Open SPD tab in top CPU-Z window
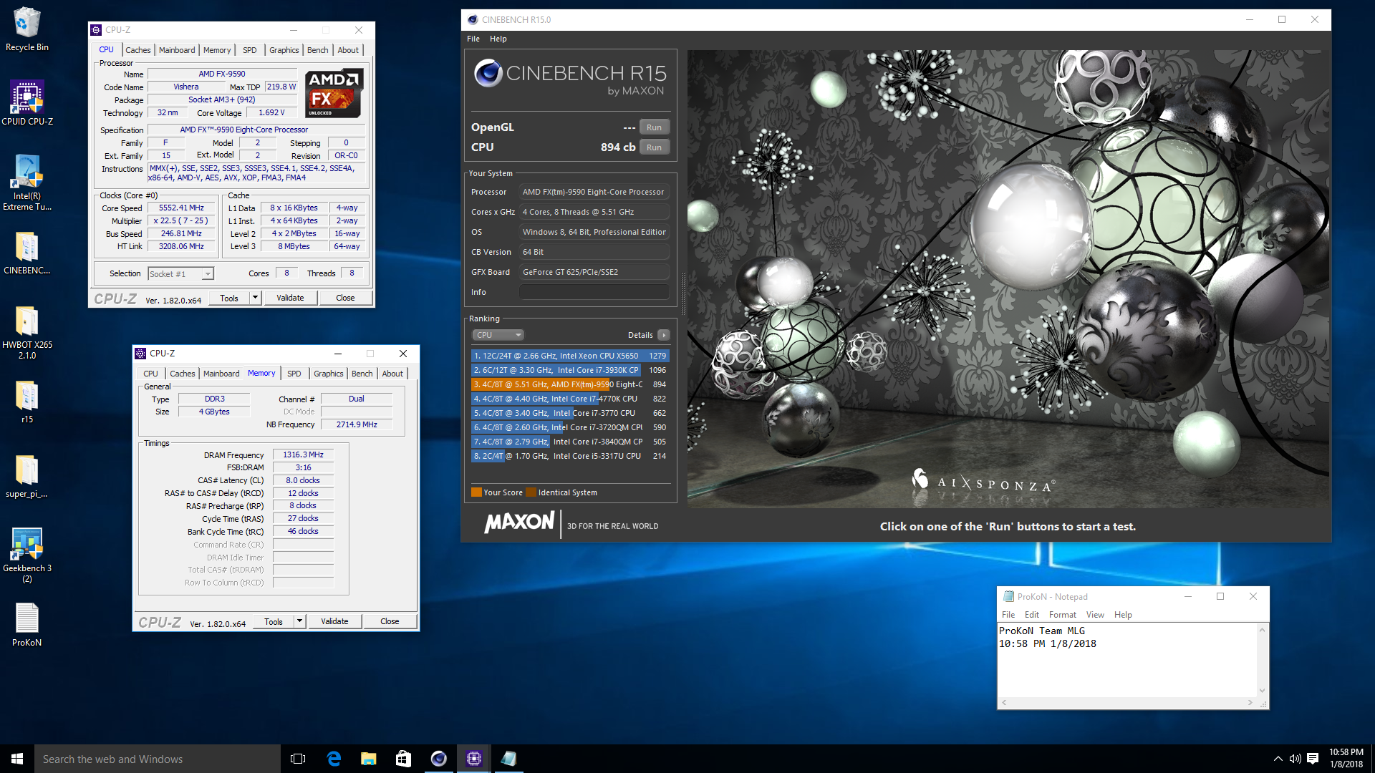 tap(249, 50)
